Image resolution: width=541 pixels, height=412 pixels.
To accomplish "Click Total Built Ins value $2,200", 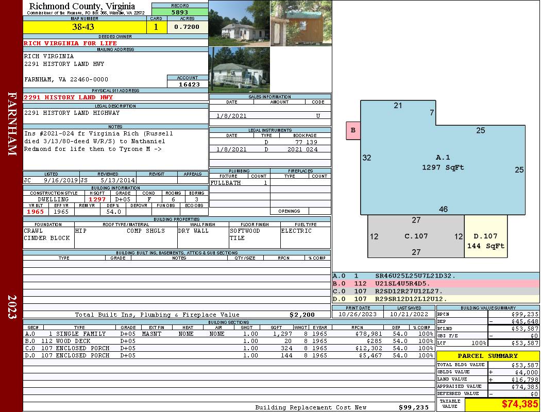I will click(302, 315).
